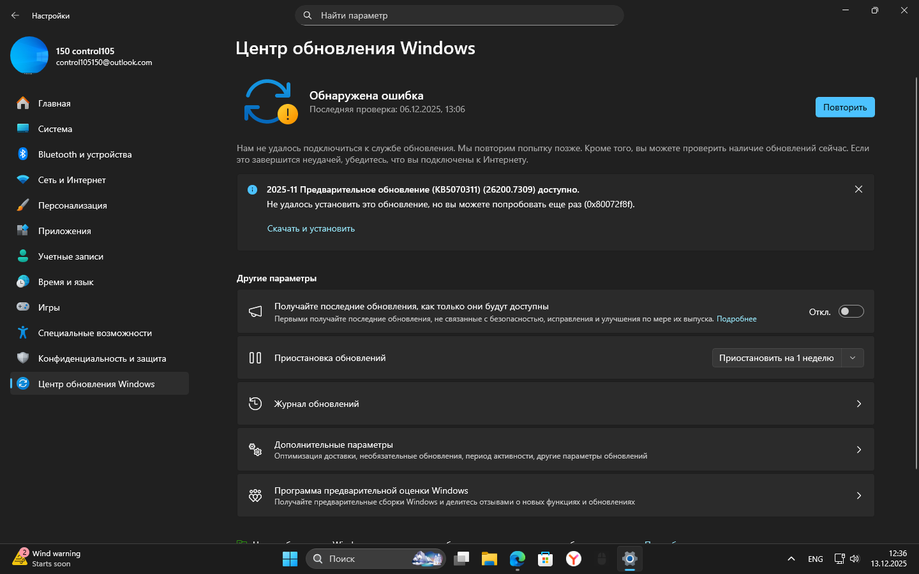Image resolution: width=919 pixels, height=574 pixels.
Task: Open the Игры gamepad icon
Action: 23,307
